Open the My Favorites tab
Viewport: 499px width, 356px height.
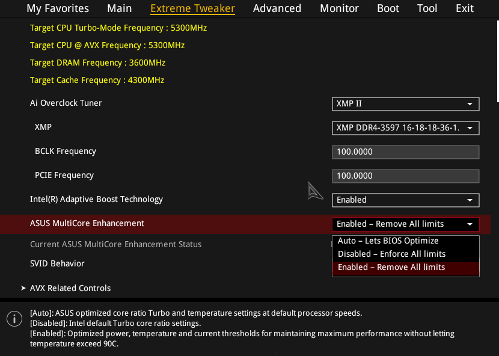click(x=58, y=8)
